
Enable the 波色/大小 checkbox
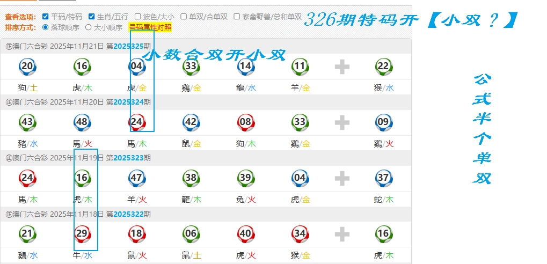(x=138, y=17)
